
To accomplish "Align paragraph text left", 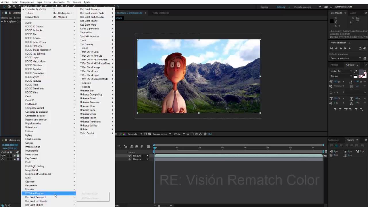I will pos(331,146).
